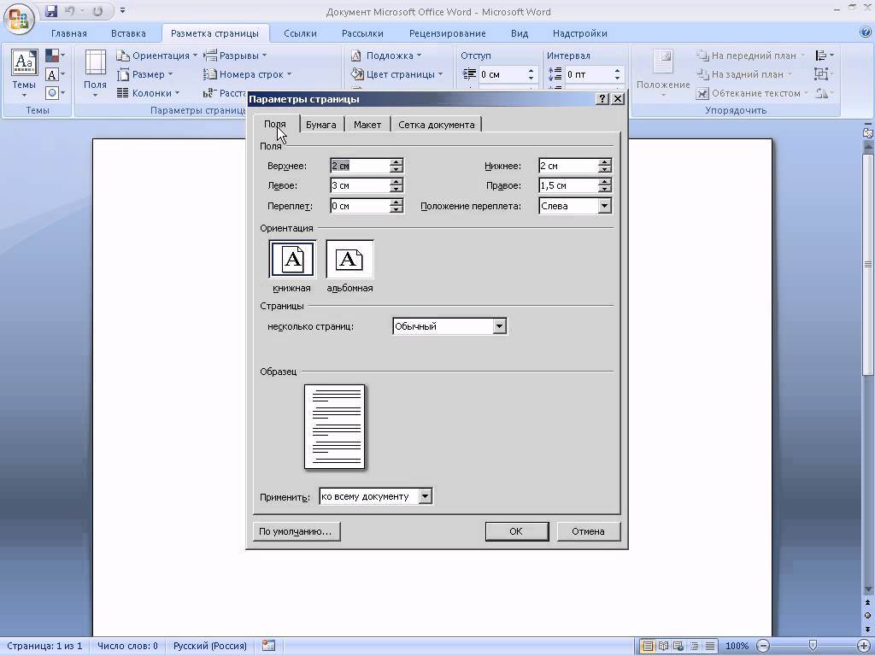Switch to the Вставка ribbon tab
Image resolution: width=875 pixels, height=656 pixels.
coord(128,33)
